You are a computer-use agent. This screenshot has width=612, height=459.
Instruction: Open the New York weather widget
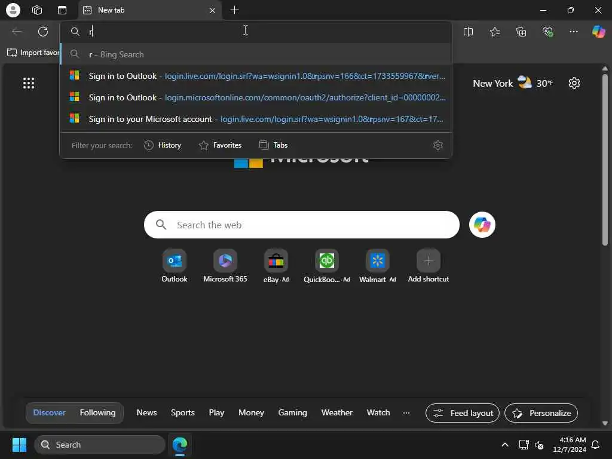(x=513, y=83)
